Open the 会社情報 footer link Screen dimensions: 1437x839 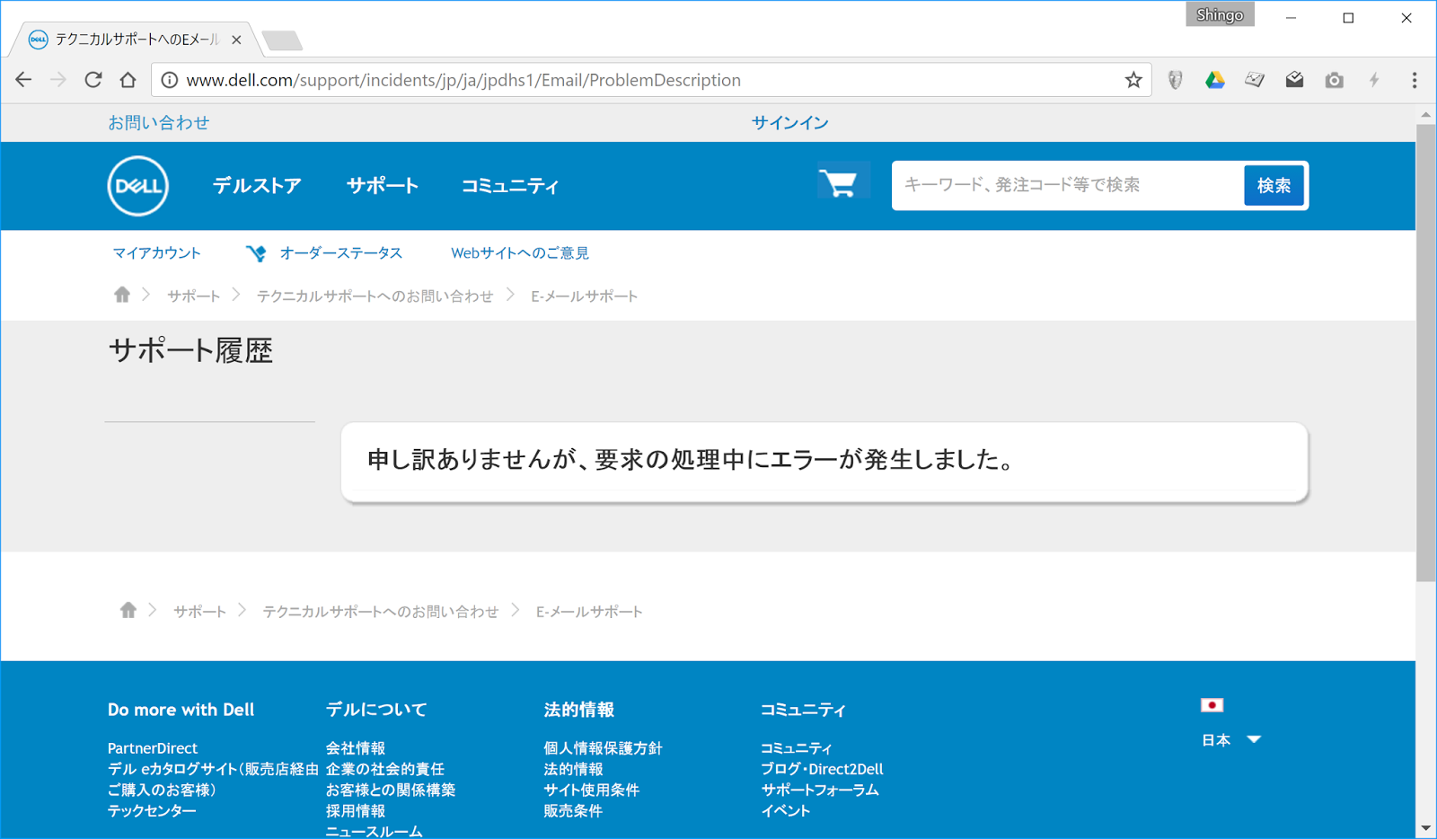(356, 748)
